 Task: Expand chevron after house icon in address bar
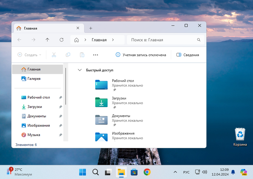click(85, 40)
